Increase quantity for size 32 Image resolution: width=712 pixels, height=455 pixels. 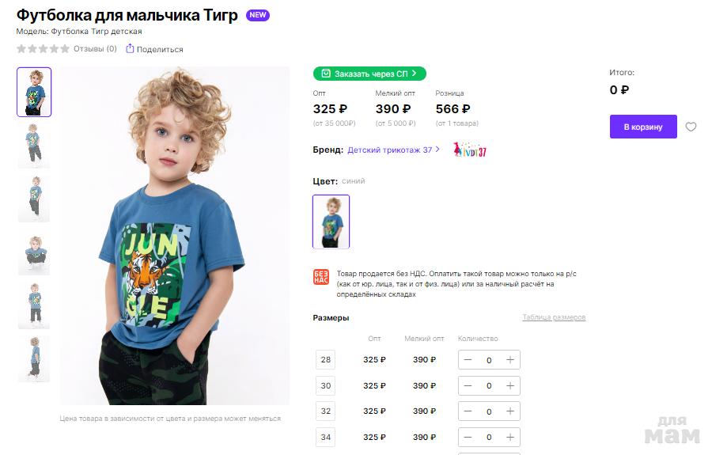510,411
